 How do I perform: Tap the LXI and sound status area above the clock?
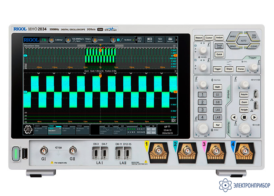[167, 127]
